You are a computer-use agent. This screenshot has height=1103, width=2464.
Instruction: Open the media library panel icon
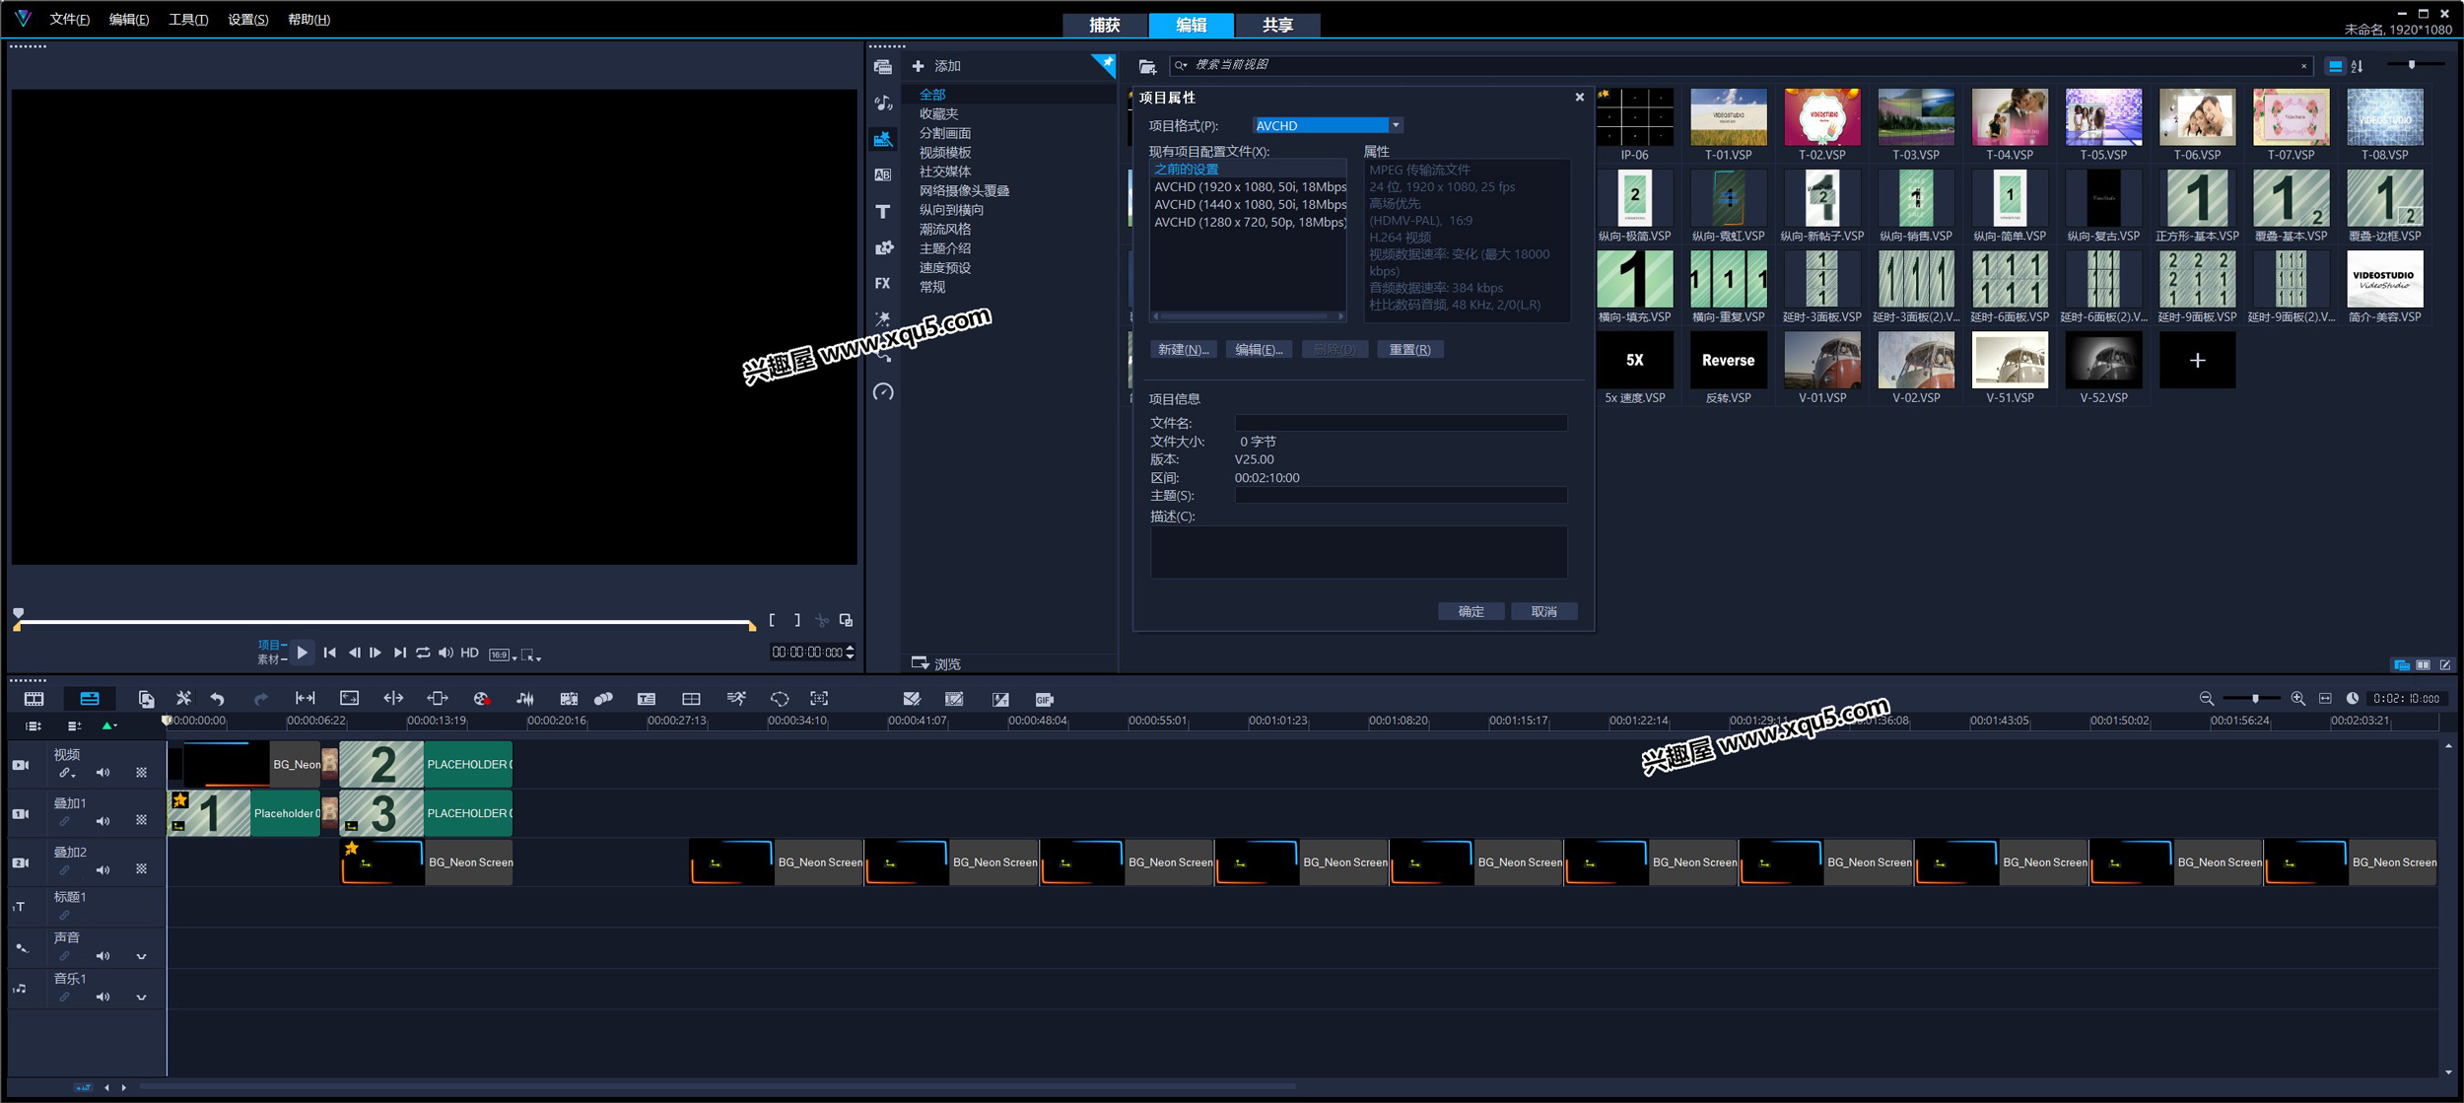[x=883, y=67]
